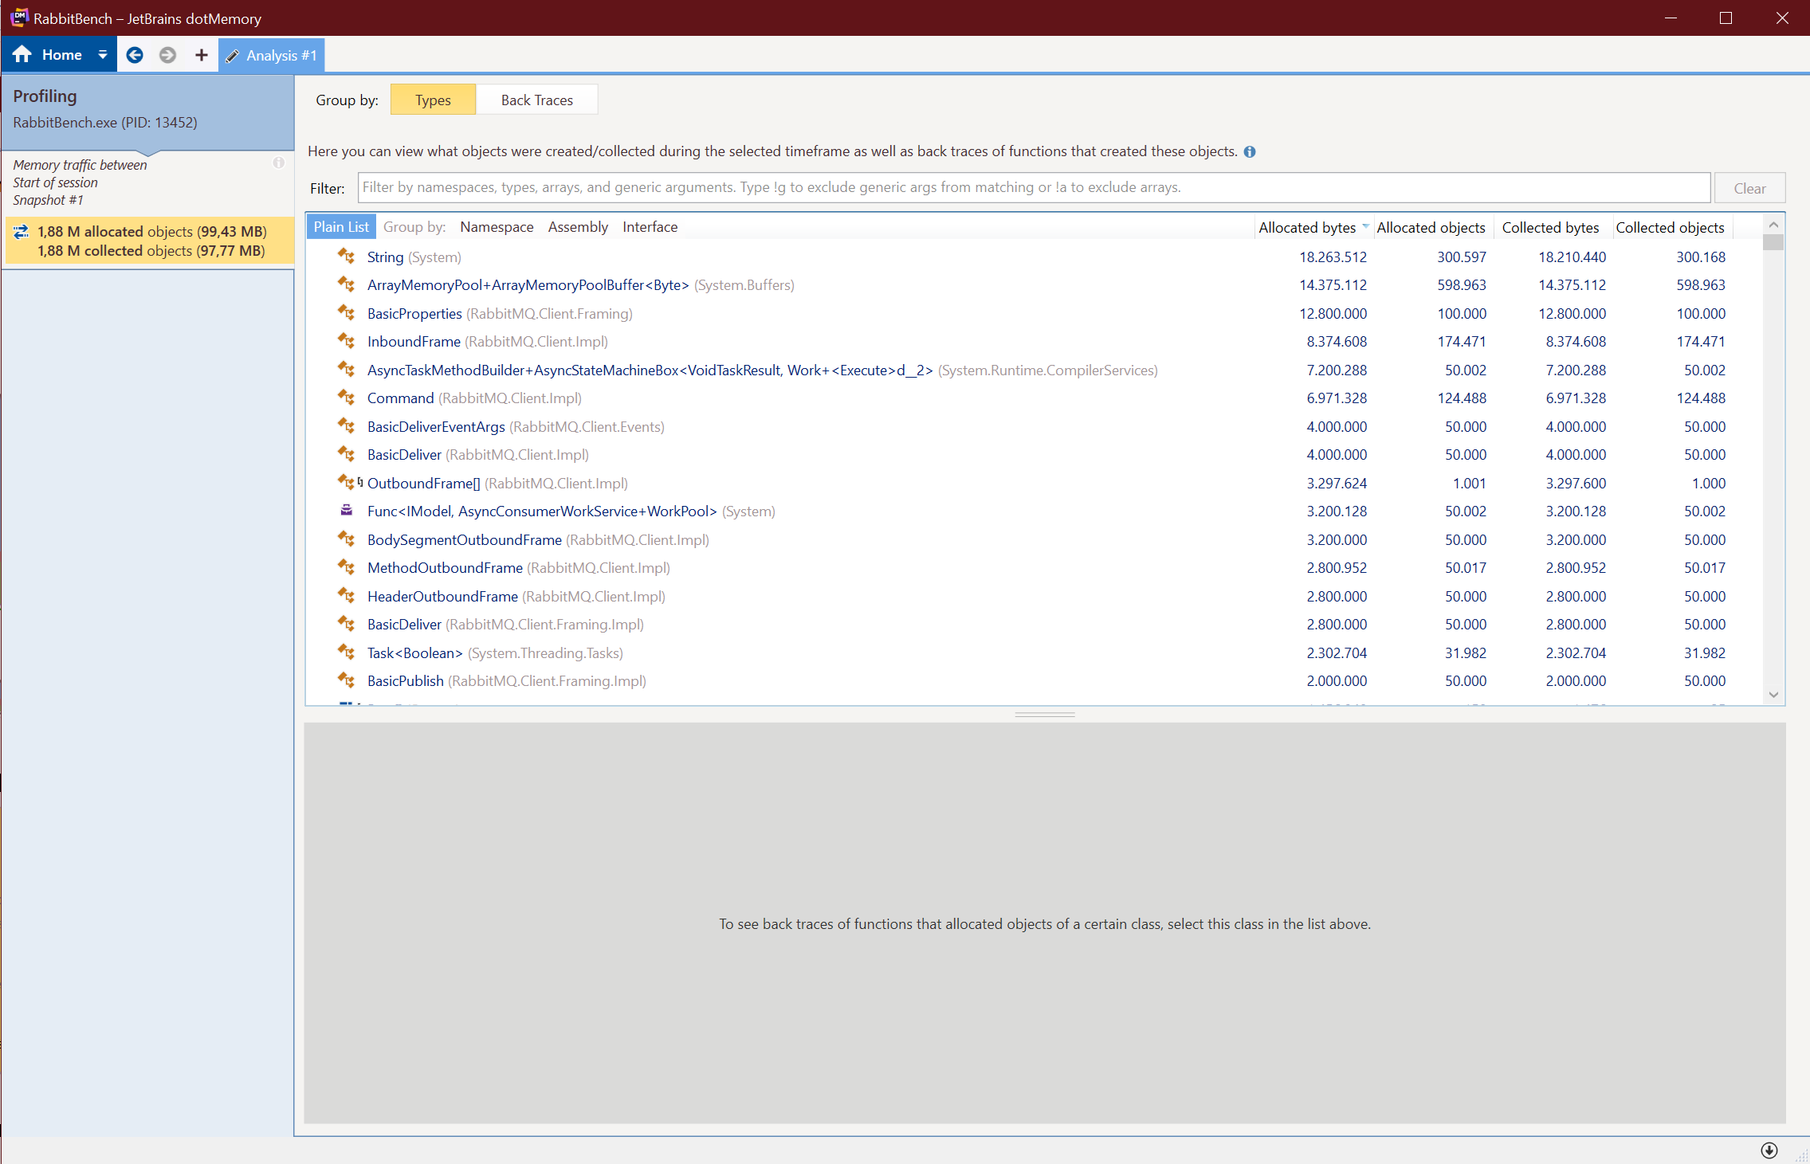Click the BodySegmentOutboundFrame row icon
This screenshot has height=1164, width=1810.
[x=346, y=539]
